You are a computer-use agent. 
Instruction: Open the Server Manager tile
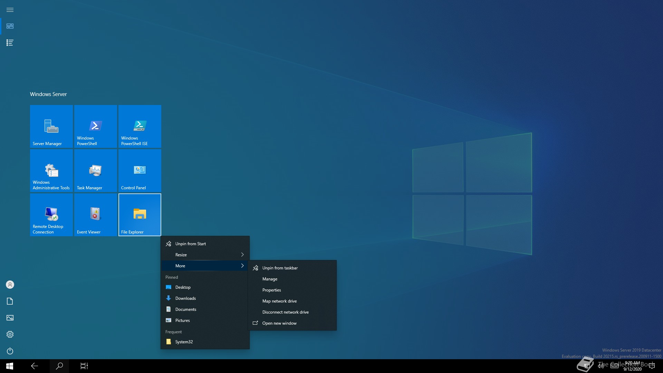[51, 126]
